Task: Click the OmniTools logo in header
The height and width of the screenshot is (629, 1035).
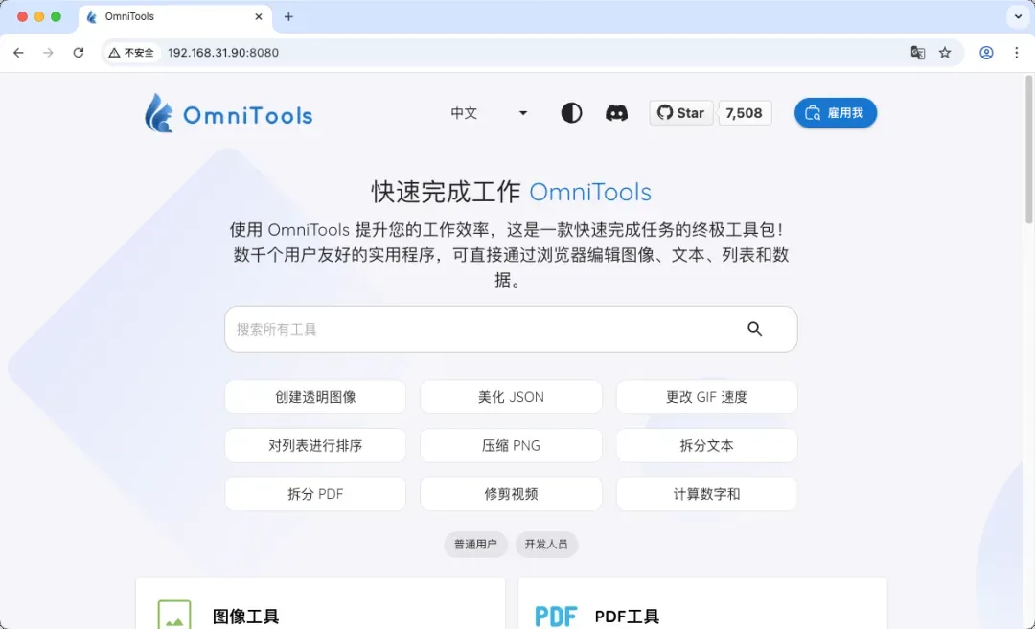Action: (228, 114)
